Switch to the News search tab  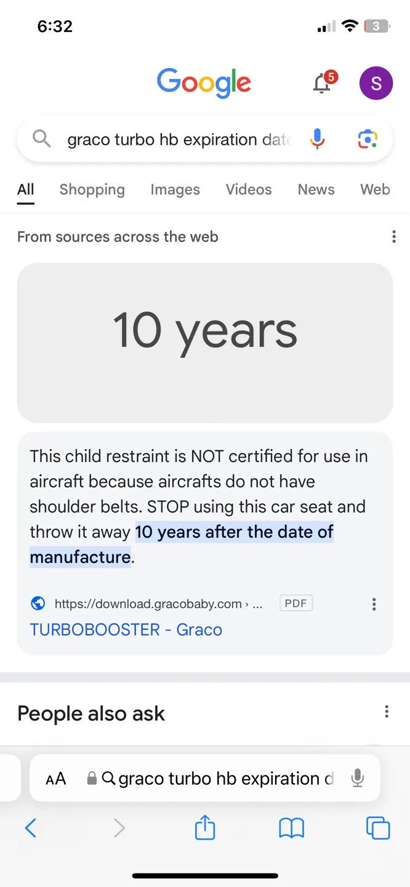pos(316,190)
